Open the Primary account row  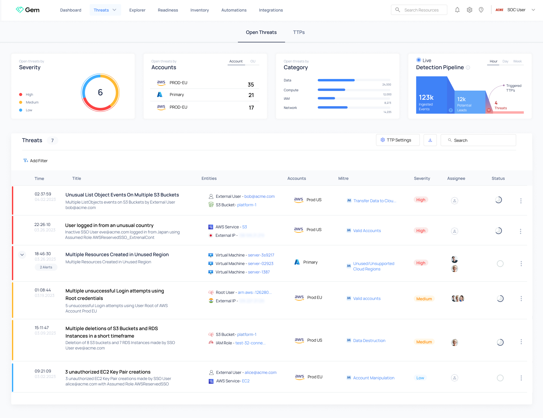(205, 95)
